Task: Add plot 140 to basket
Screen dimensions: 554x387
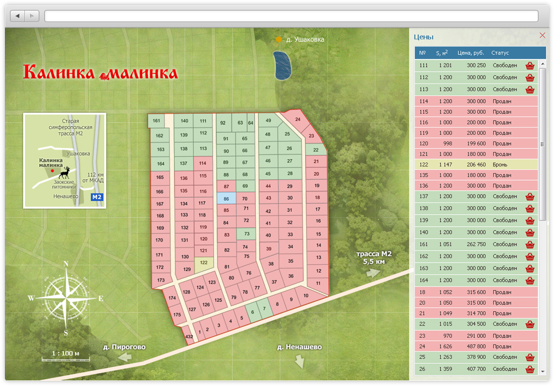Action: [x=530, y=233]
